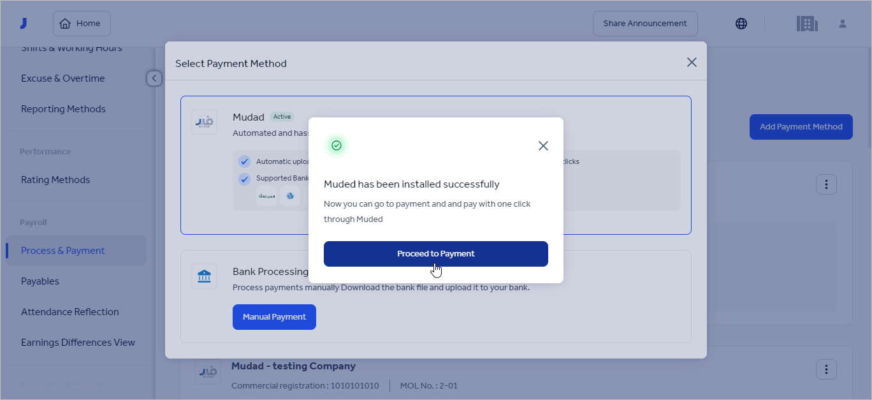Open the Payables section
Viewport: 872px width, 400px height.
[x=40, y=281]
